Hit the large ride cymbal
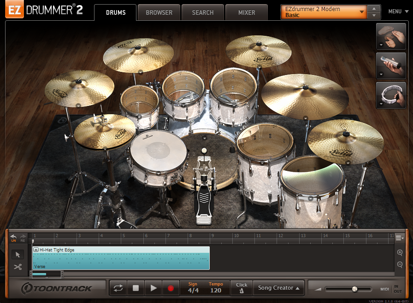Viewport: 413px width, 303px height. click(305, 96)
